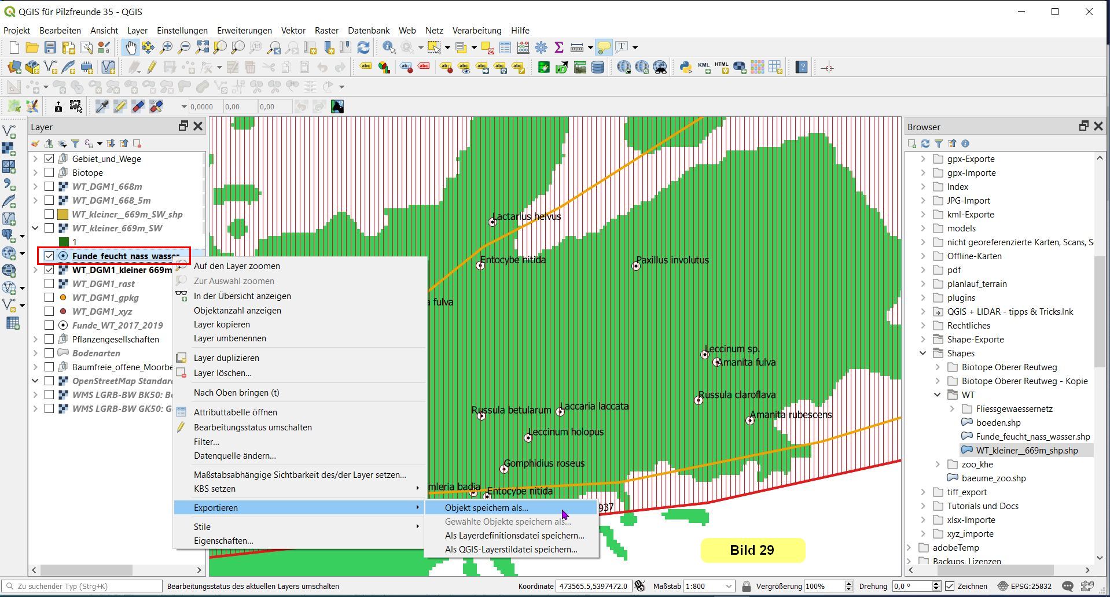Toggle the Zeichnen render checkbox
This screenshot has width=1110, height=597.
click(x=950, y=586)
